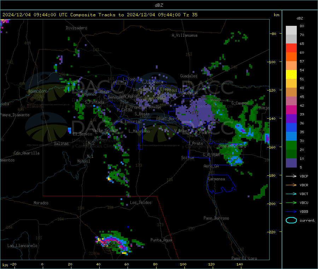This screenshot has height=269, width=318.
Task: Click the 'Guadales' map label
Action: point(189,76)
